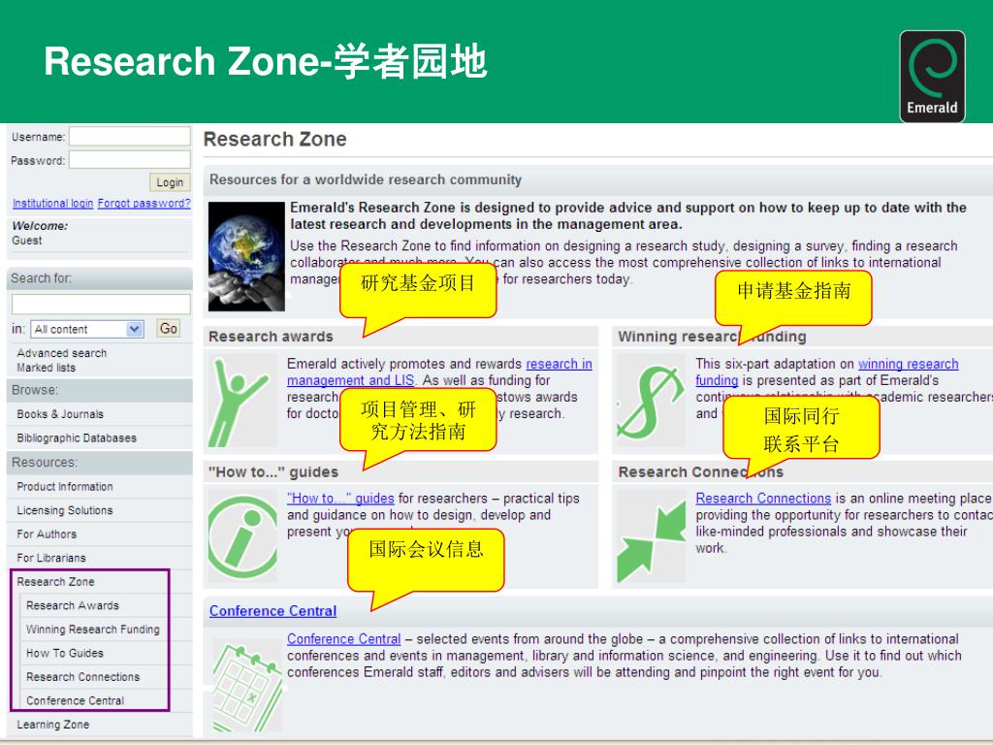The image size is (993, 745).
Task: Open the All content dropdown
Action: (x=87, y=329)
